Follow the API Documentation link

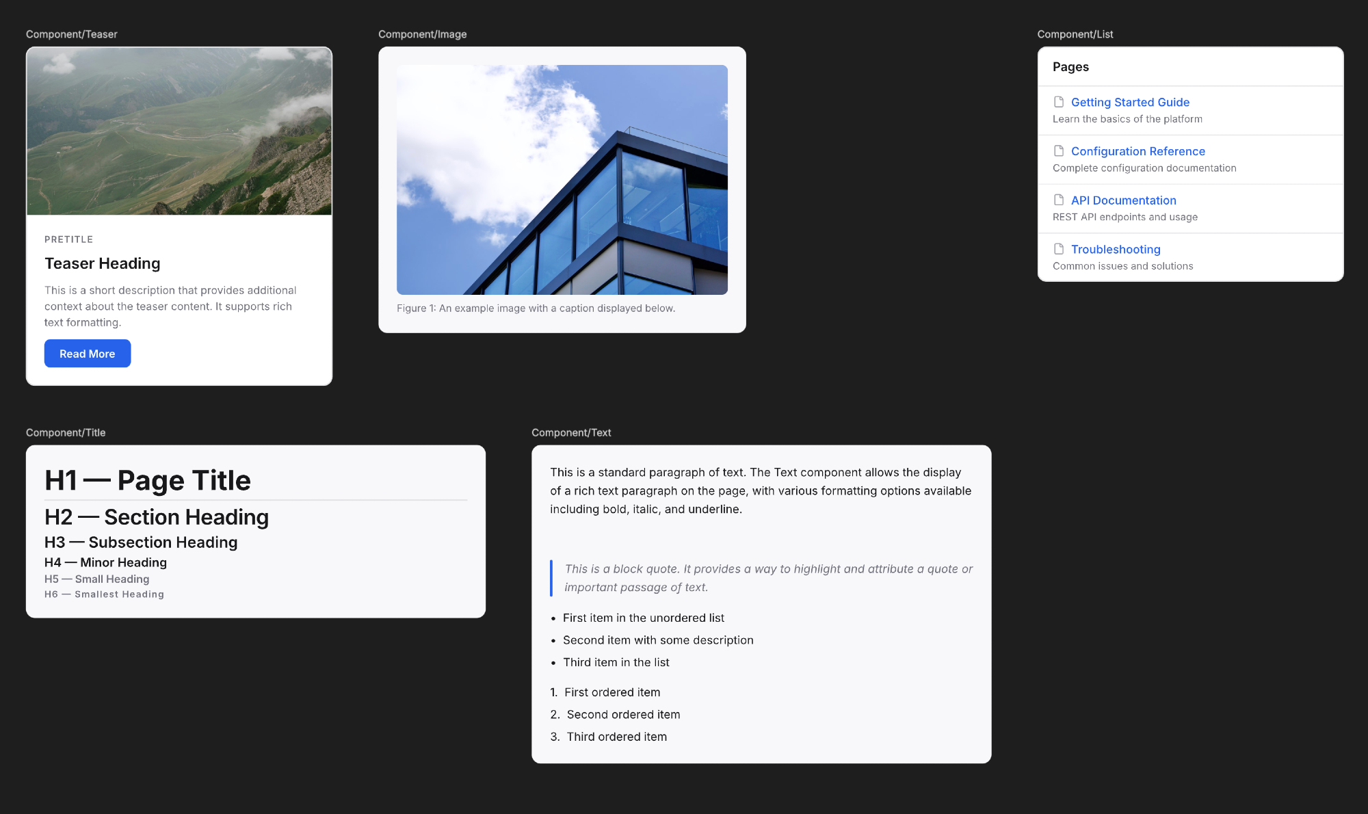click(1123, 200)
